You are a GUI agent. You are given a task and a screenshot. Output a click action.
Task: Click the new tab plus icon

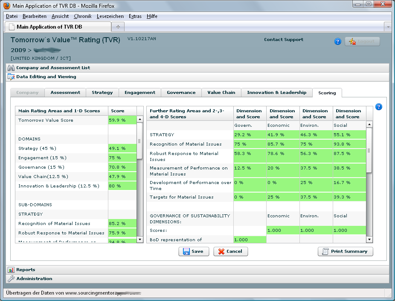point(118,26)
